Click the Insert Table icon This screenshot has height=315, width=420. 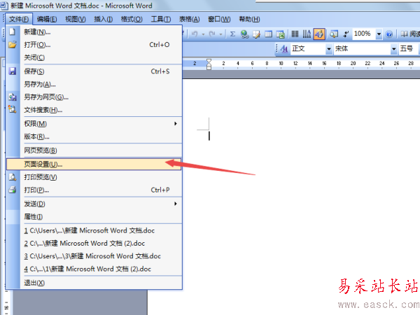[268, 34]
